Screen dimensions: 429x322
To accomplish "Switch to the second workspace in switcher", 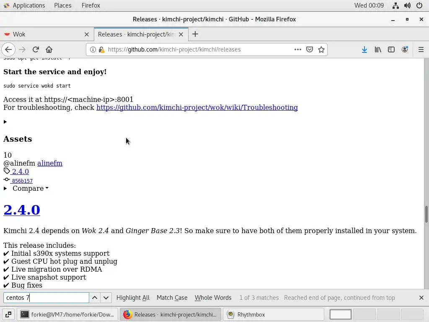I will coord(364,314).
